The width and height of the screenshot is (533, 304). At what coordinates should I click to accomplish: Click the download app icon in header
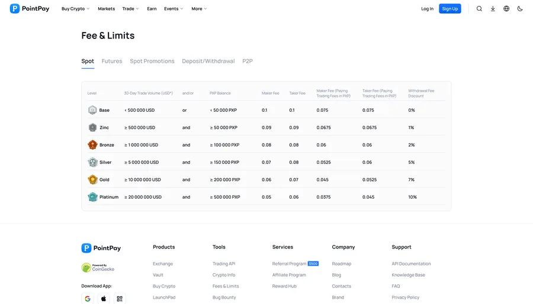tap(493, 9)
